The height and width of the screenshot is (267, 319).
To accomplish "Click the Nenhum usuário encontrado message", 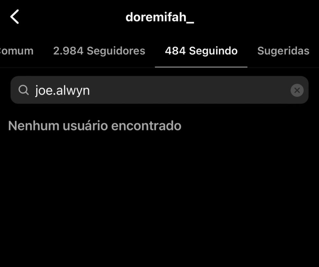I will click(x=95, y=126).
